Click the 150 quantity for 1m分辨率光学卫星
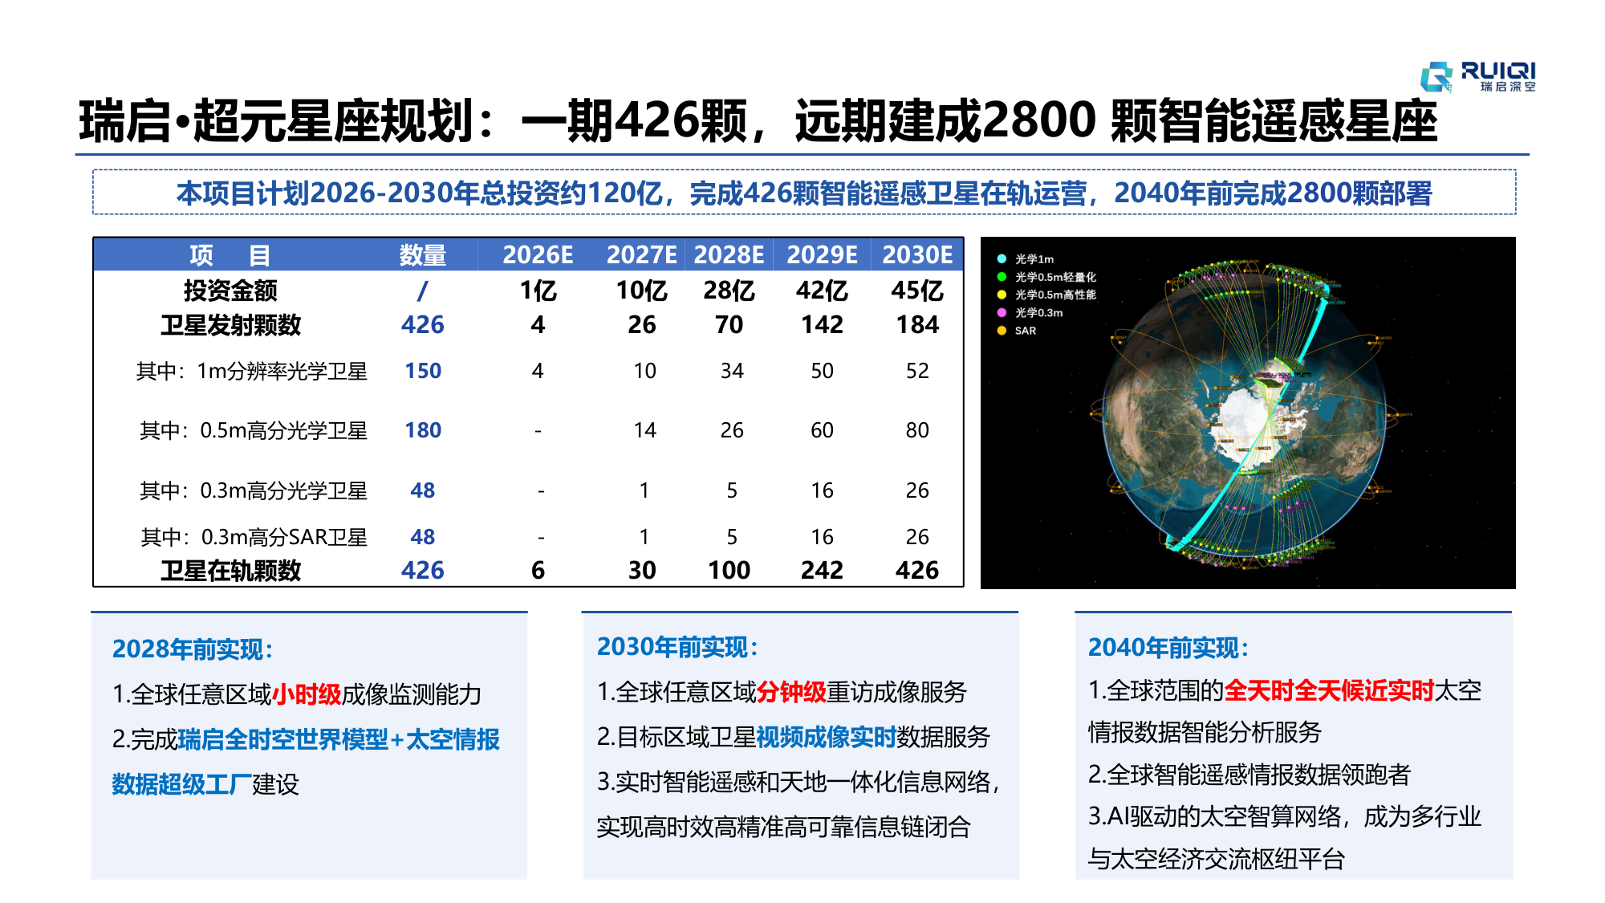This screenshot has height=903, width=1605. tap(423, 371)
